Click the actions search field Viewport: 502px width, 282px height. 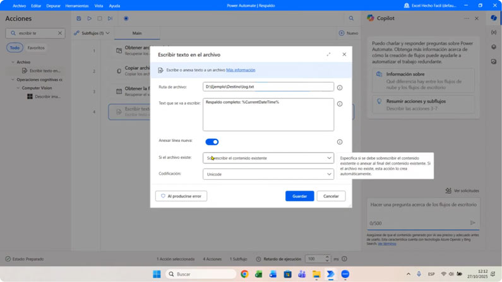click(35, 33)
